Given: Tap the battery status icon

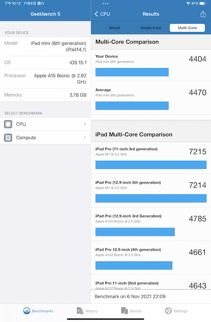Looking at the screenshot, I should [x=203, y=3].
